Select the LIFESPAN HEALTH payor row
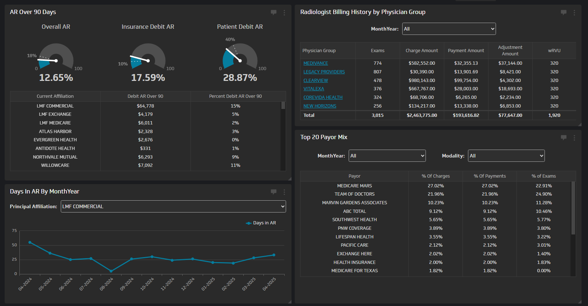This screenshot has height=306, width=588. [436, 237]
